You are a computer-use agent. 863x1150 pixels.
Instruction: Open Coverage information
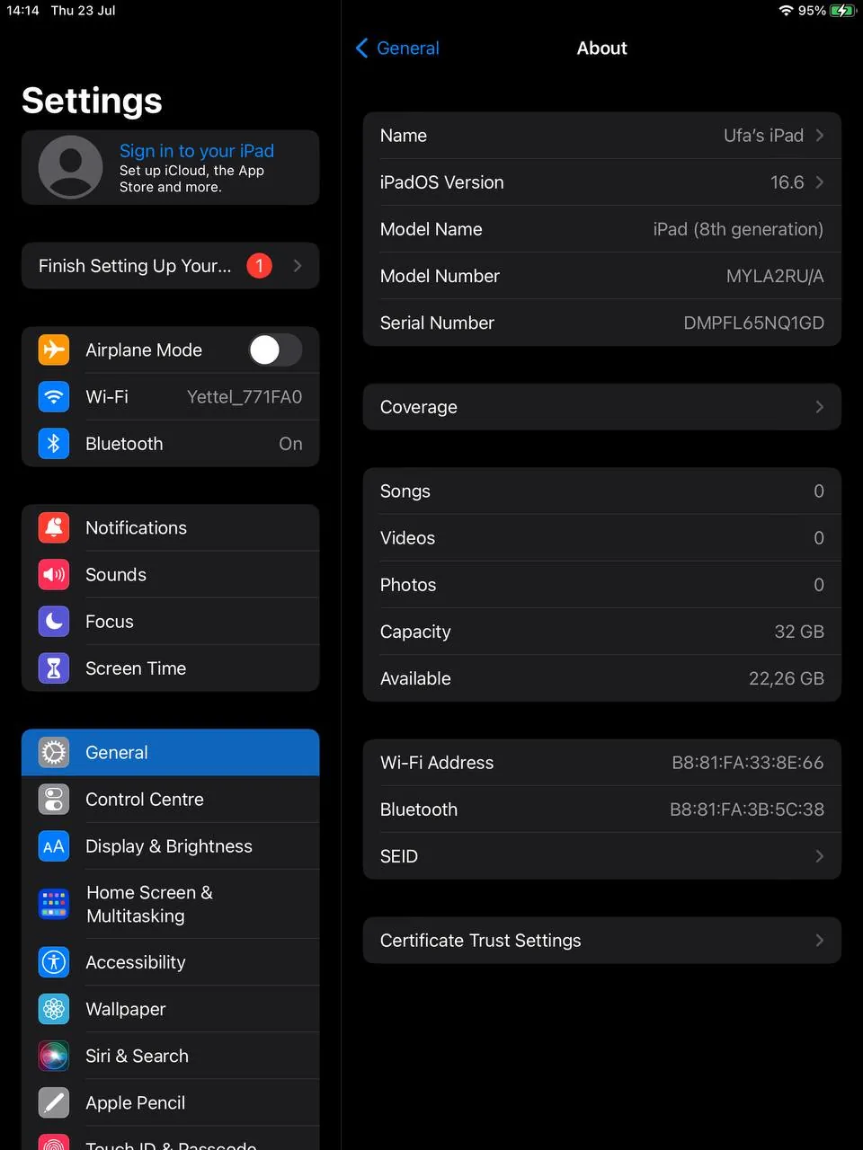click(602, 407)
